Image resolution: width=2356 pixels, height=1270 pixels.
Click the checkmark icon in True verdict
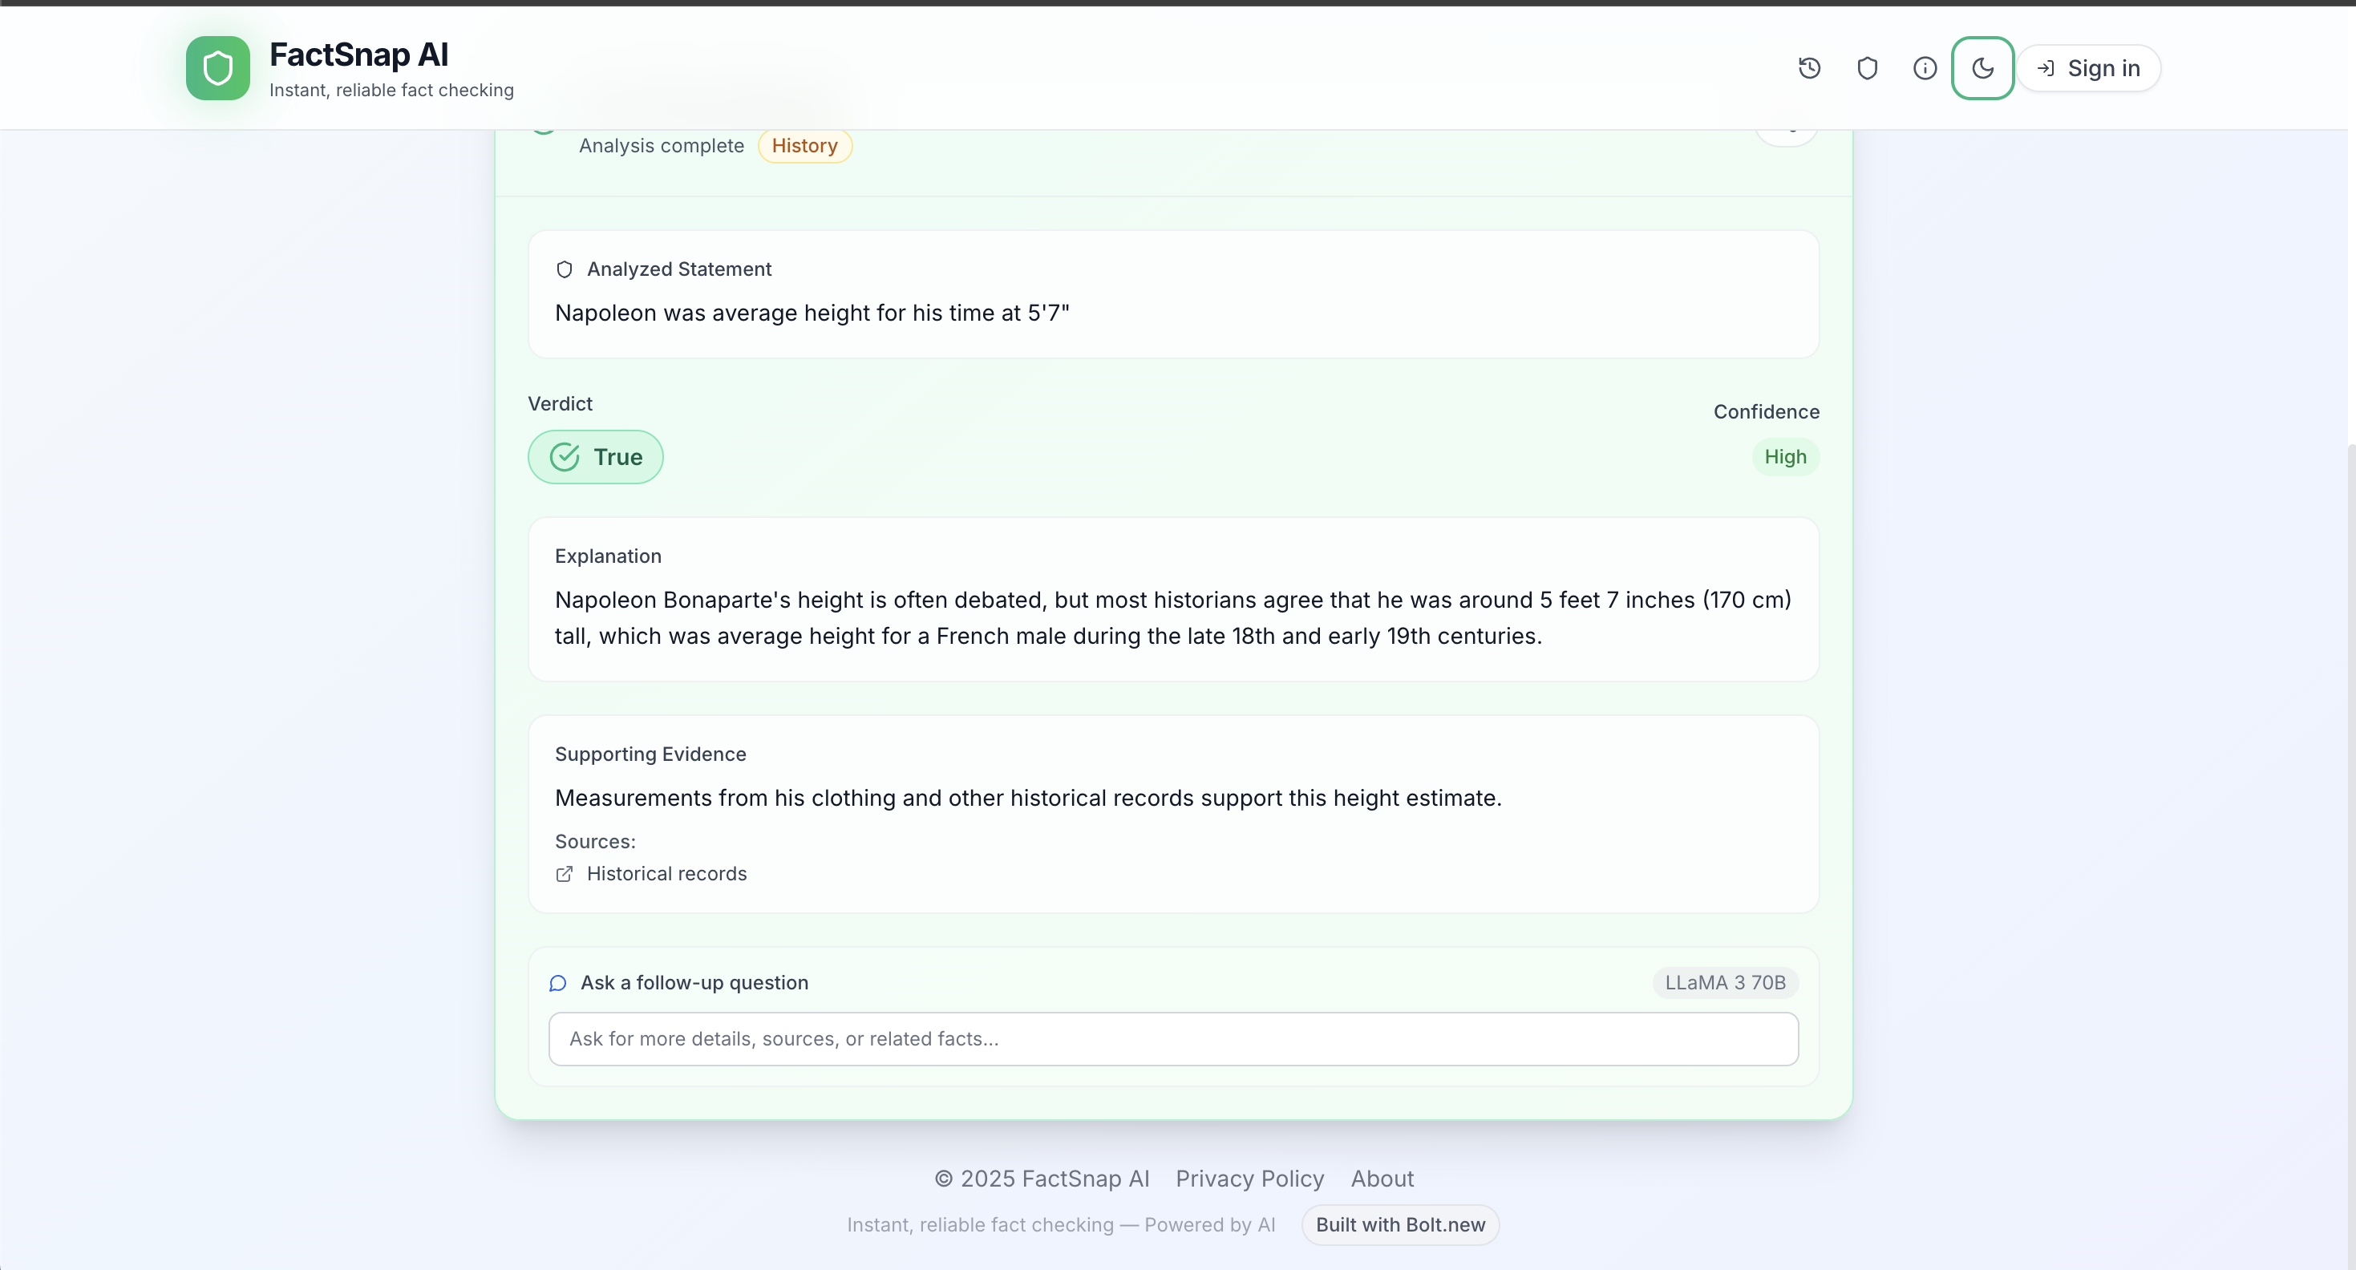point(565,457)
